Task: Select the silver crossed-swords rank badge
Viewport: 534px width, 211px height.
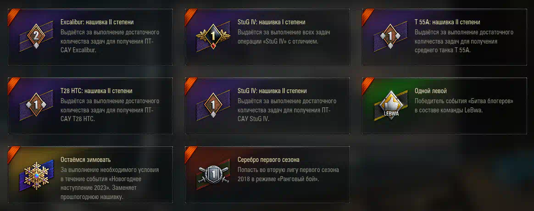Action: 213,174
